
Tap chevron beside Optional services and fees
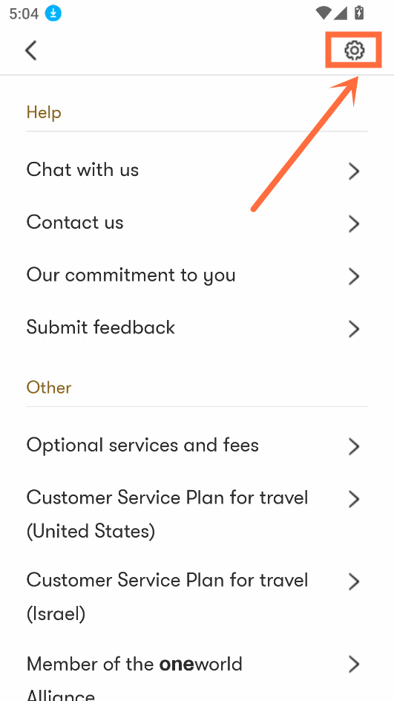(354, 446)
